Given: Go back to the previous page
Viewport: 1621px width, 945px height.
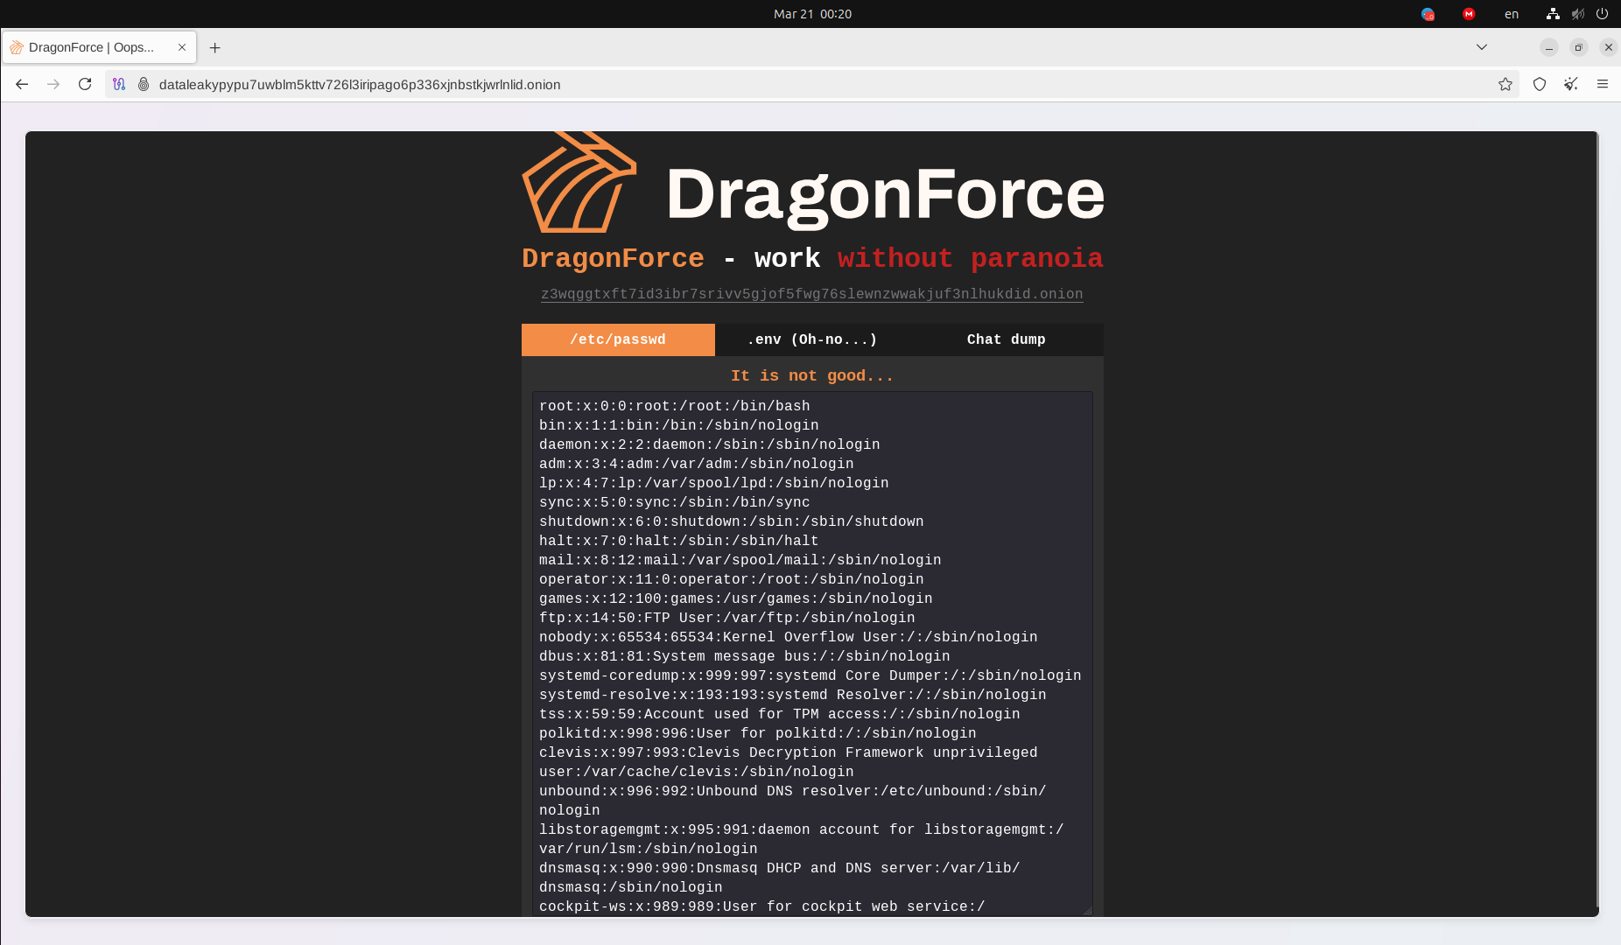Looking at the screenshot, I should (22, 84).
